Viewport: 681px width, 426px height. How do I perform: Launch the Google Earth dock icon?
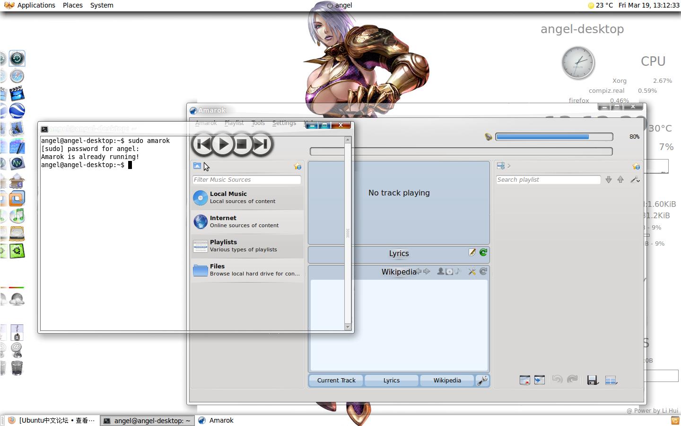coord(17,111)
